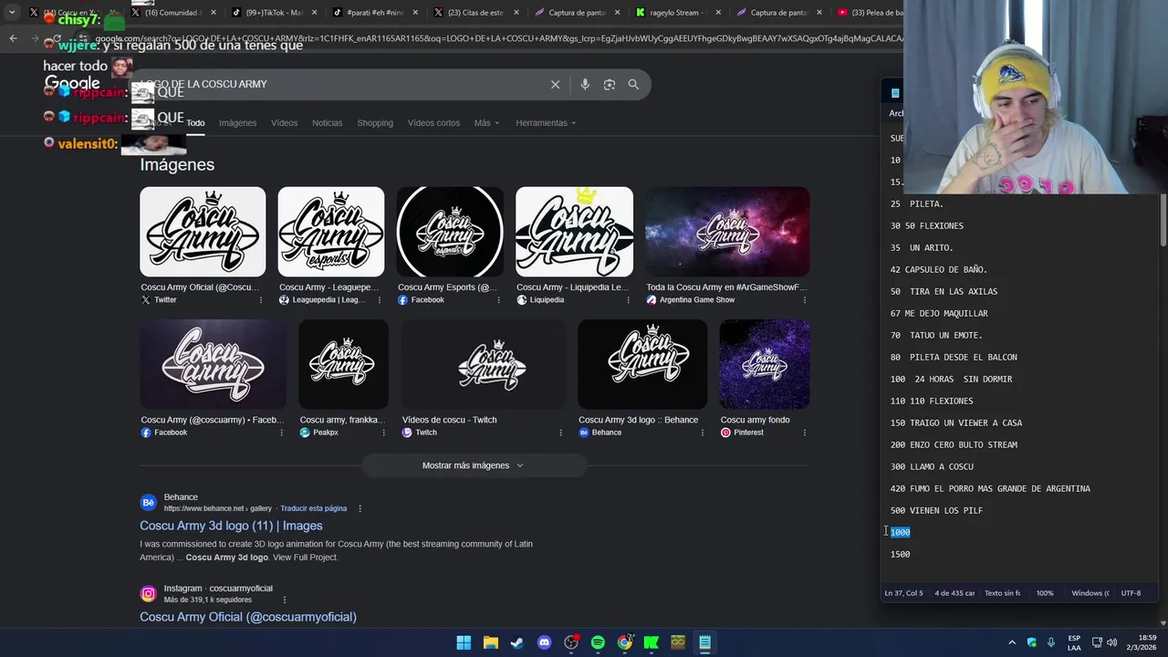Open Peakpx Coscu army thumbnail
1168x657 pixels.
click(343, 364)
